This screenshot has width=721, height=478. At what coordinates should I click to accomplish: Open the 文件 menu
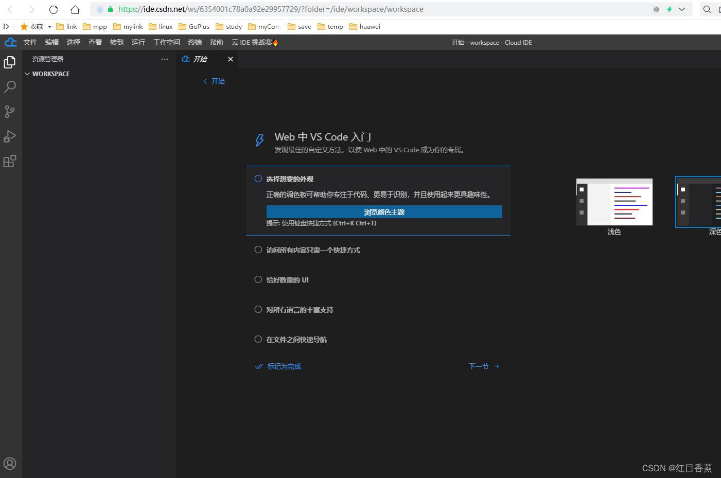click(30, 42)
